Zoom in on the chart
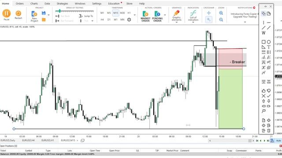 221,13
